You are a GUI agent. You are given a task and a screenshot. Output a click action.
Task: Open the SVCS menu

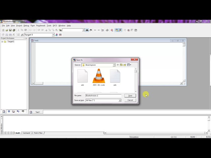55,26
